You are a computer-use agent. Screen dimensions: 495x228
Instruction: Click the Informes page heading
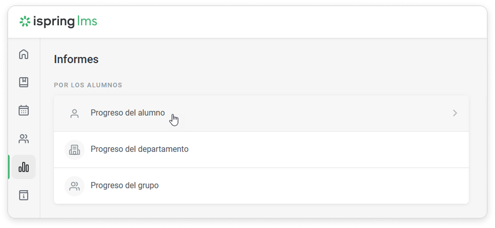point(76,59)
